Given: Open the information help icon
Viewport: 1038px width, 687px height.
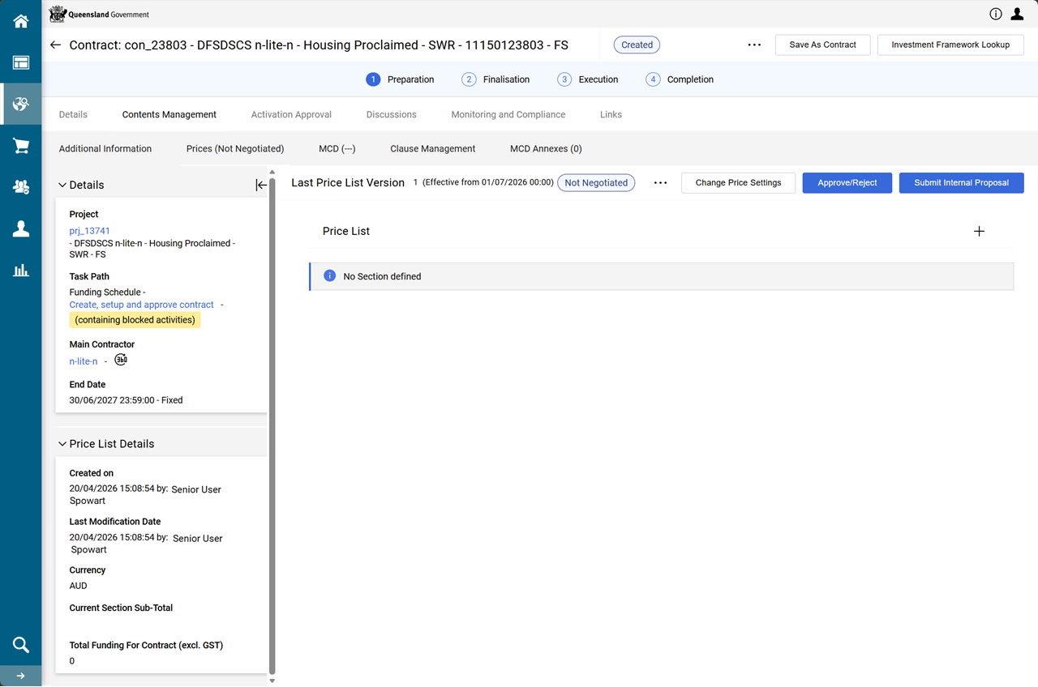Looking at the screenshot, I should point(995,14).
